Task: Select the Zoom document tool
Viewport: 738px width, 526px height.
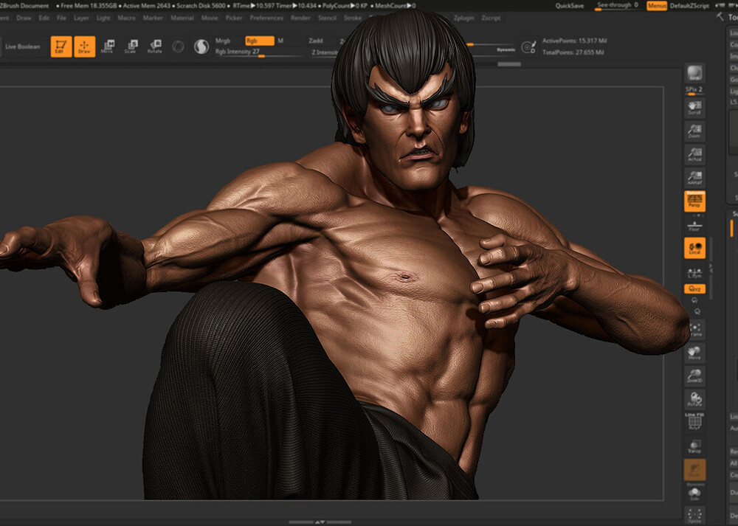Action: [694, 131]
